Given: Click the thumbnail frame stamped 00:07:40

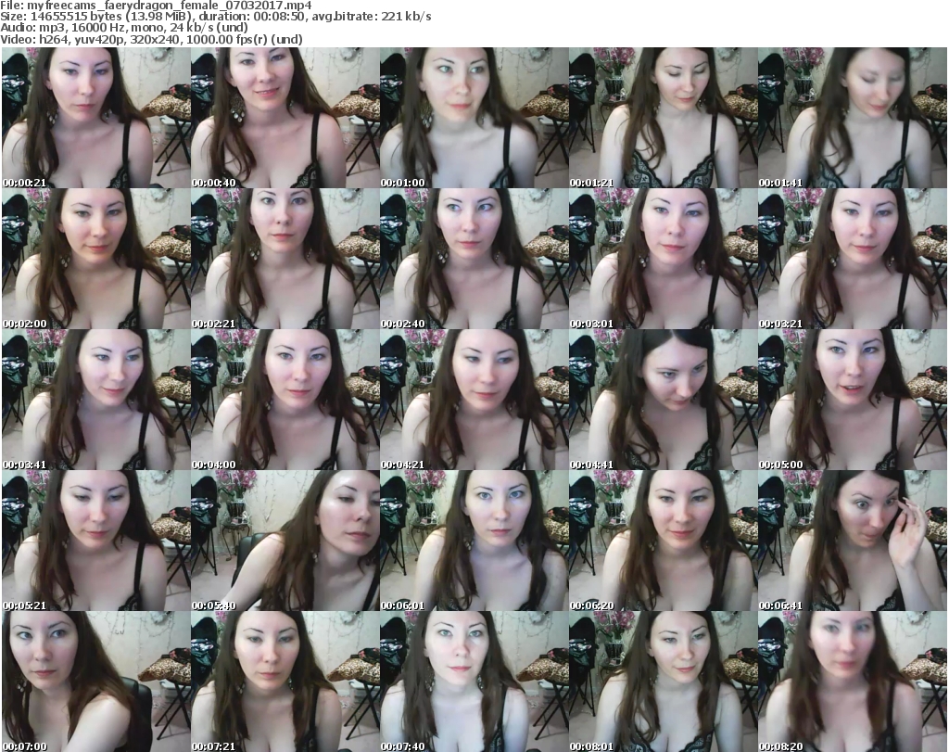Looking at the screenshot, I should coord(474,682).
